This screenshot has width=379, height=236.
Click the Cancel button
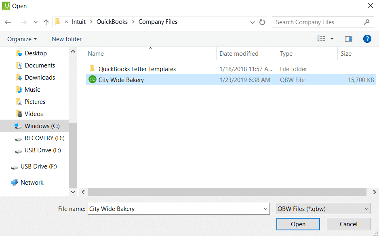[349, 224]
